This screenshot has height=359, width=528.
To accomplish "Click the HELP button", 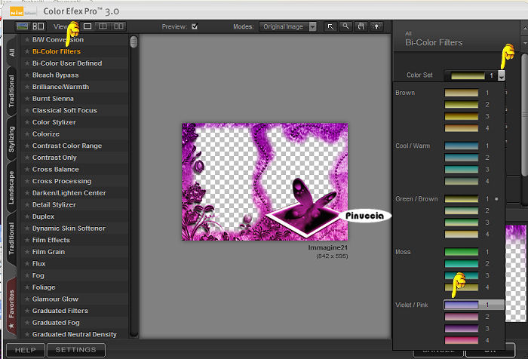I will point(25,350).
